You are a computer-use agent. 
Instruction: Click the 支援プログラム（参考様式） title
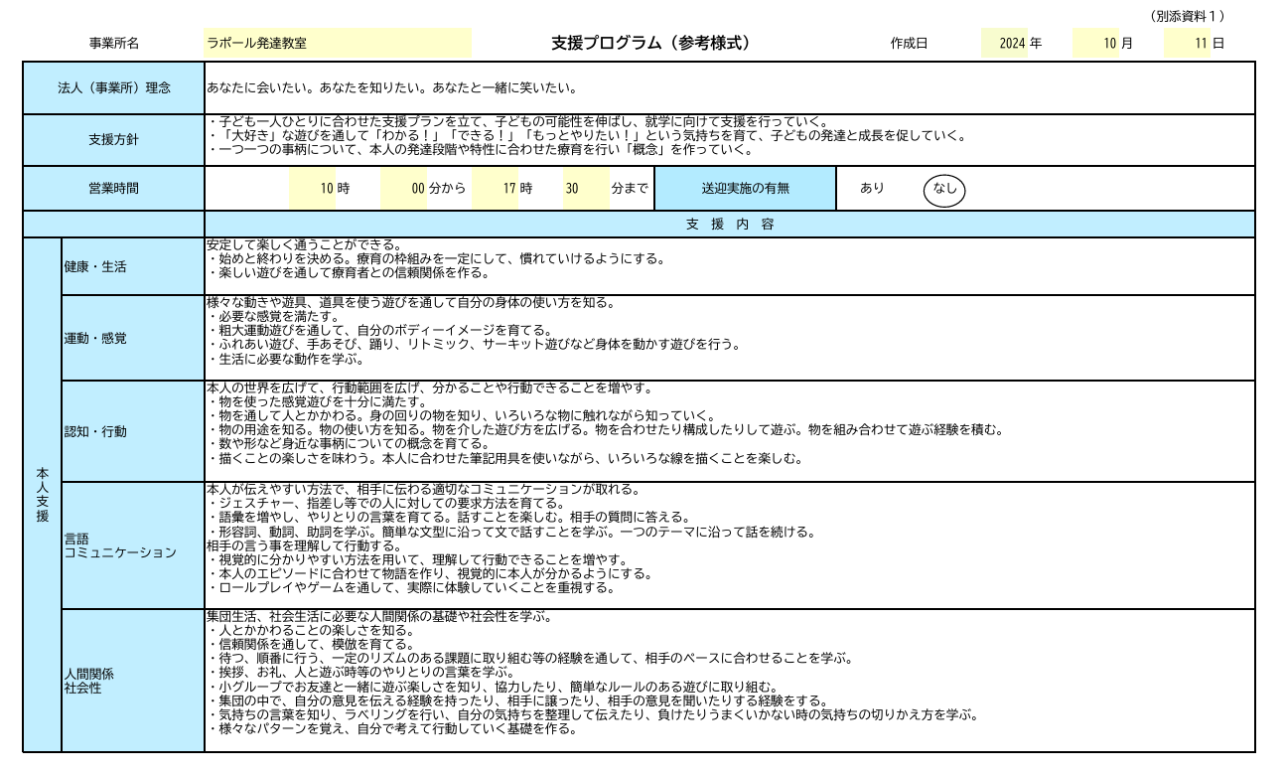(x=651, y=44)
